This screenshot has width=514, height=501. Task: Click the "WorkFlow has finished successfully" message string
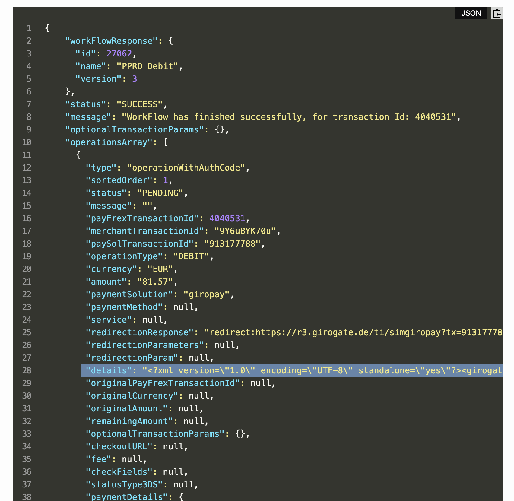[x=289, y=117]
